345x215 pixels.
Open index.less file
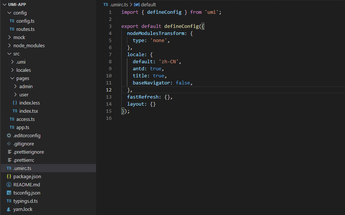pos(29,103)
